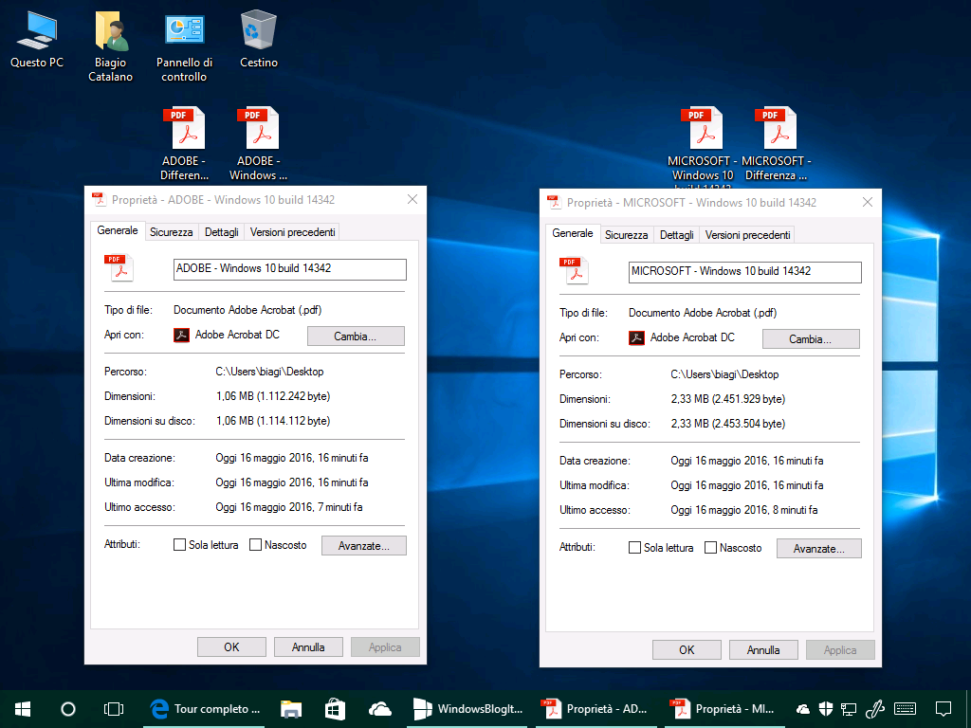Confirm with OK in ADOBE properties window
Image resolution: width=971 pixels, height=728 pixels.
click(231, 646)
